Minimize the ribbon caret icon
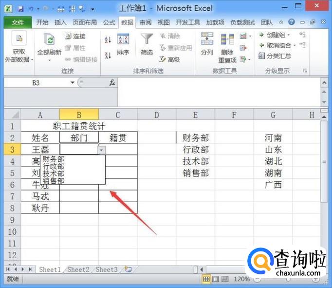332x288 pixels. point(281,22)
